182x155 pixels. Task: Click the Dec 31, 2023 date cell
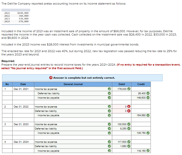click(23, 124)
